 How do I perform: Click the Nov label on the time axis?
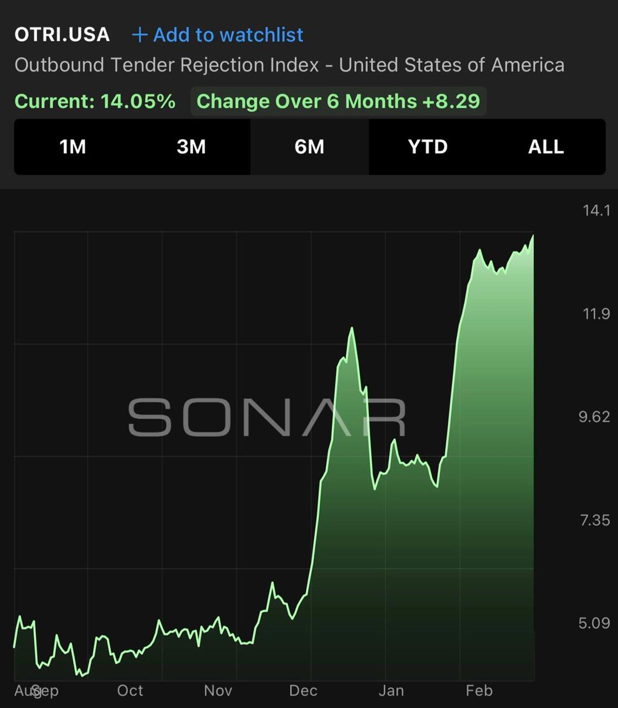[218, 690]
